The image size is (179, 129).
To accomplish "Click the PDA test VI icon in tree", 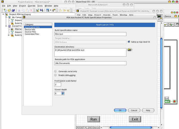I will pos(12,29).
